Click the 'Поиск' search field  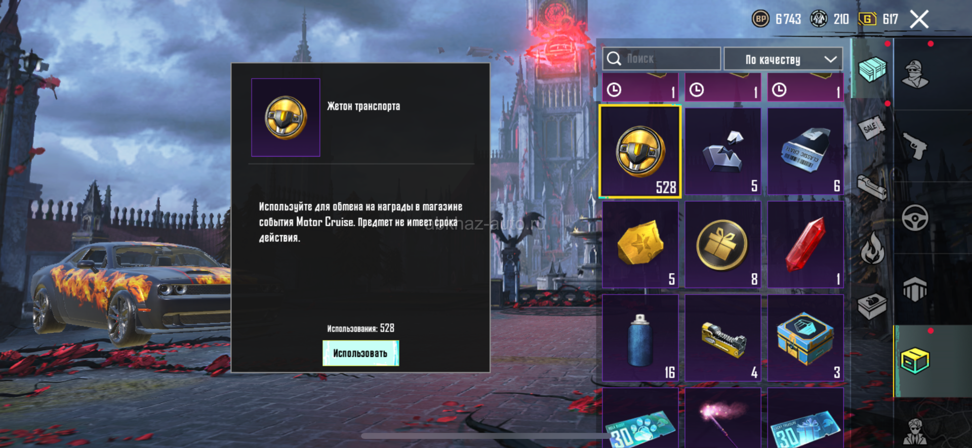(x=661, y=59)
